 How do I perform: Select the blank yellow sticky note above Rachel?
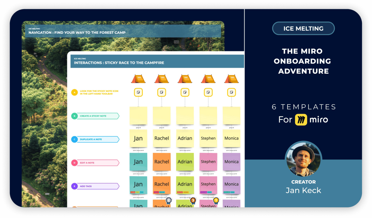(x=162, y=115)
